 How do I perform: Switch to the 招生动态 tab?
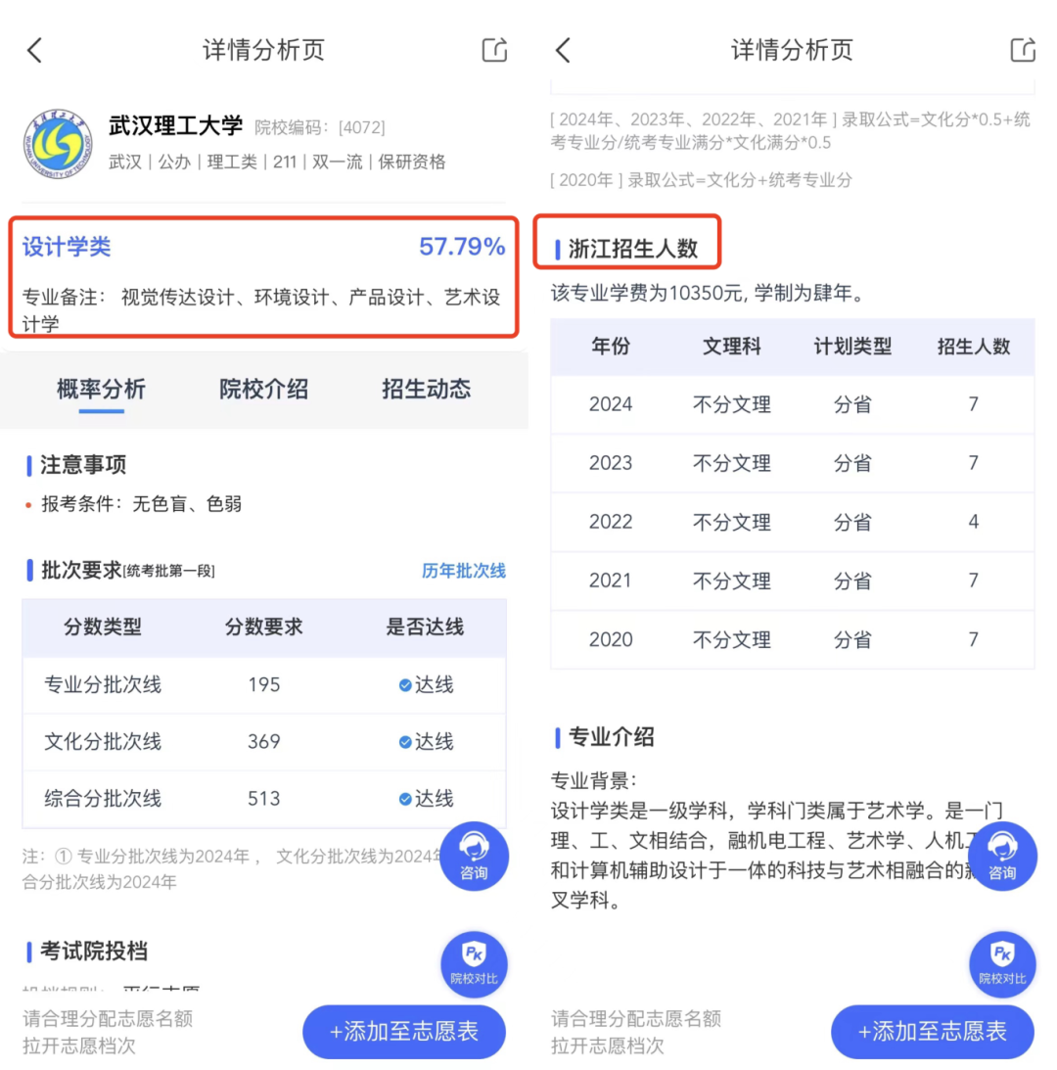tap(426, 389)
